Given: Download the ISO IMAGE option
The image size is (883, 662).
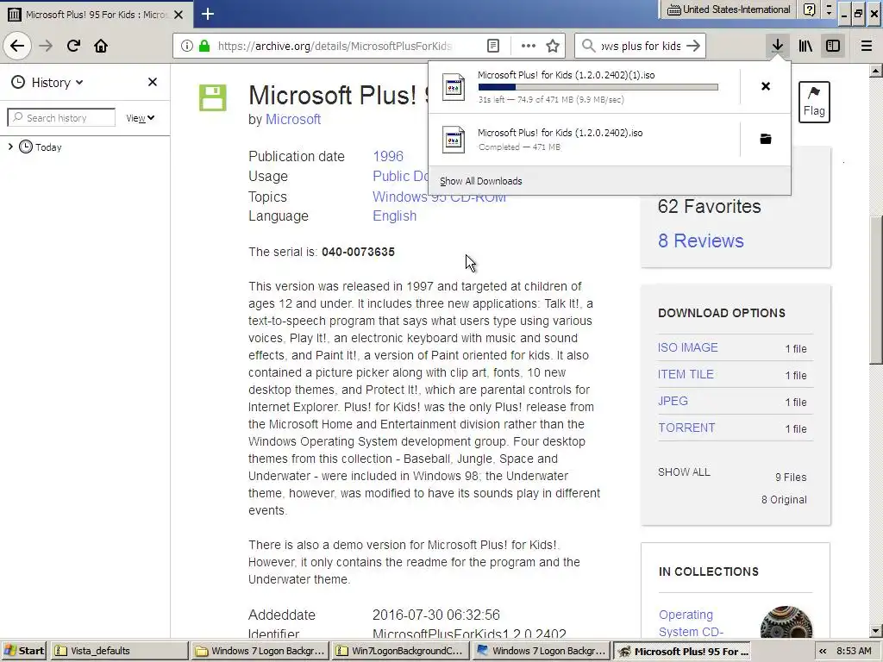Looking at the screenshot, I should [687, 348].
